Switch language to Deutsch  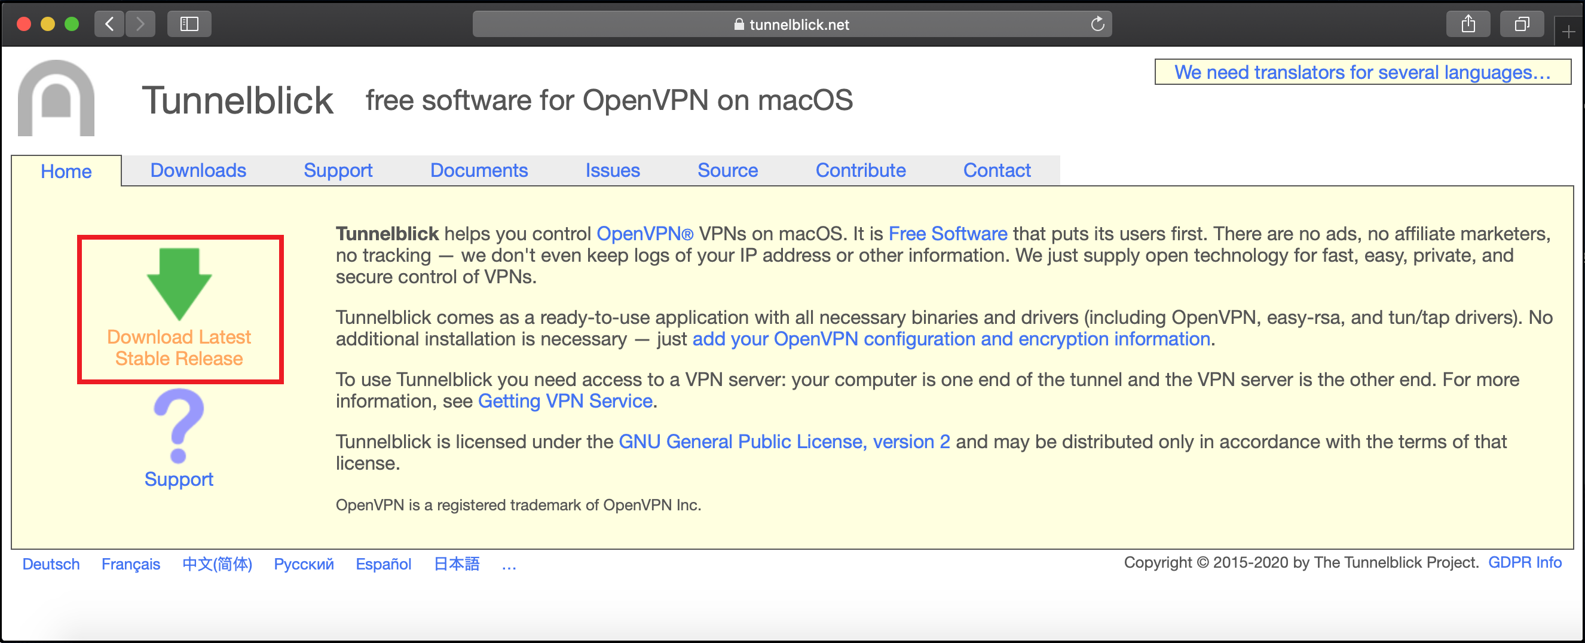[x=51, y=564]
